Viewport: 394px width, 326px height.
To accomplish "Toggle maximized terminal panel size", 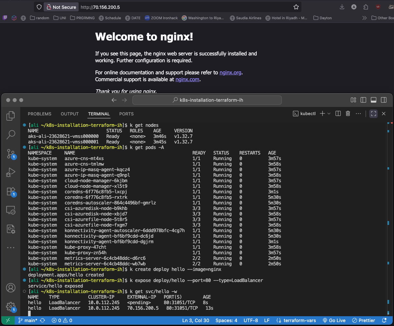I will tap(373, 113).
